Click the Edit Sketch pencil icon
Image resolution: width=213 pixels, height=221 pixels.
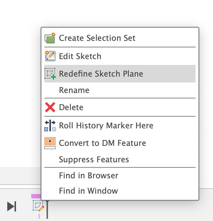[x=50, y=56]
